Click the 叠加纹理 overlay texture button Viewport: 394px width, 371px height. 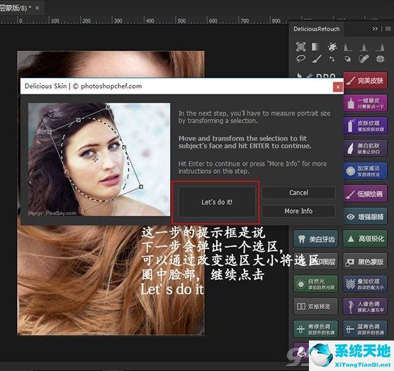pyautogui.click(x=365, y=284)
